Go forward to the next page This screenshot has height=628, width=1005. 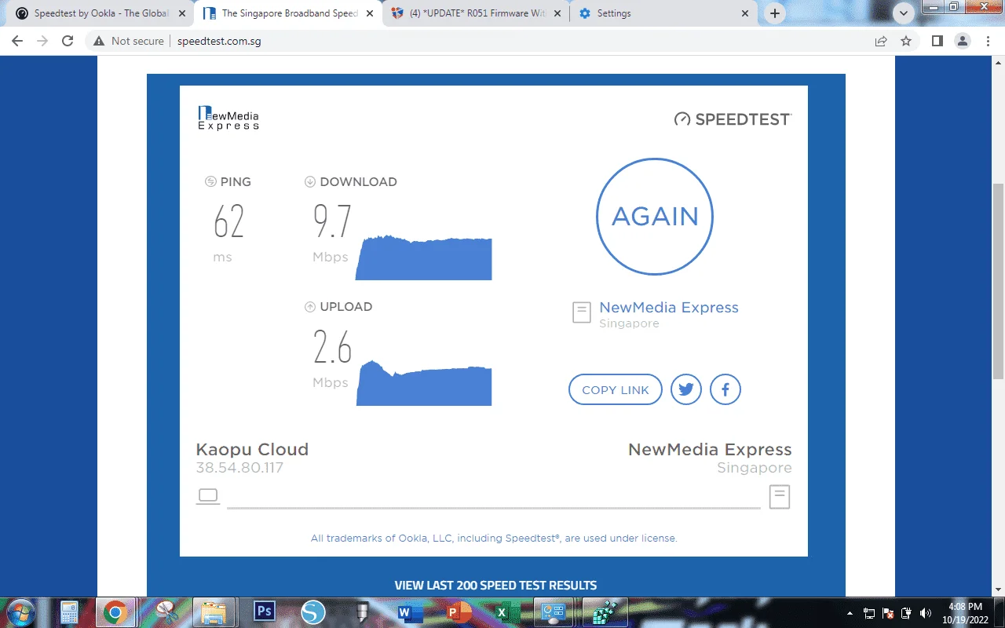pyautogui.click(x=42, y=41)
